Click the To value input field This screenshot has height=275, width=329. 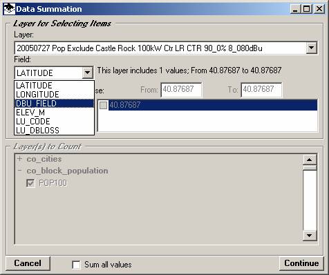pyautogui.click(x=261, y=90)
